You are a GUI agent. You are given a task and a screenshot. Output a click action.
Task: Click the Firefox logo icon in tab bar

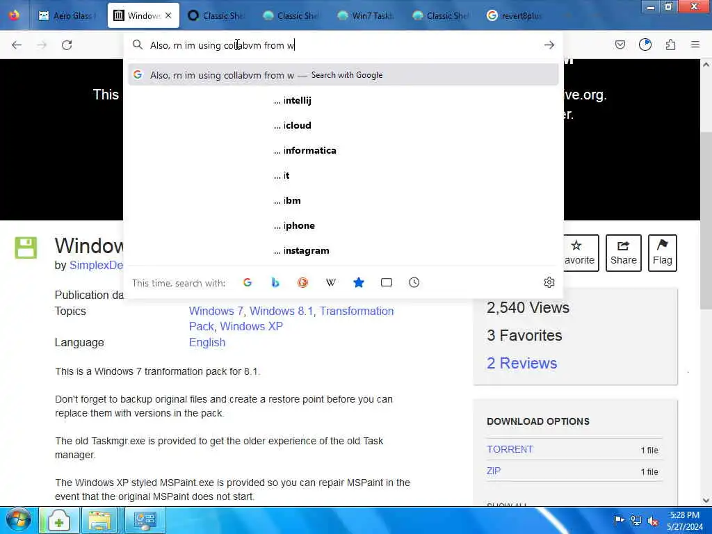pos(14,15)
